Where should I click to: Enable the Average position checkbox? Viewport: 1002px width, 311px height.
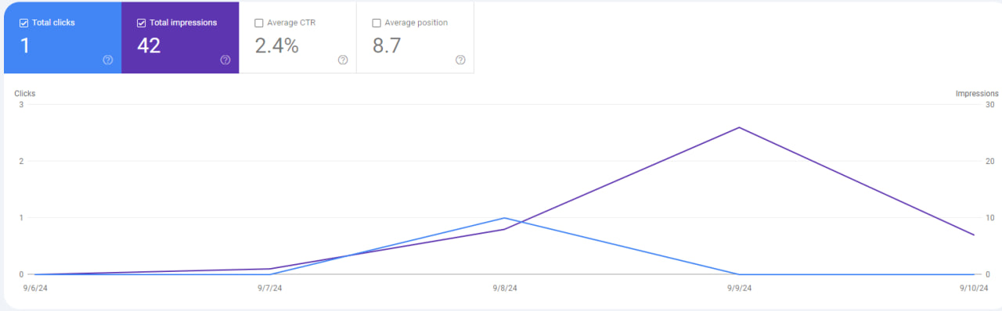377,23
